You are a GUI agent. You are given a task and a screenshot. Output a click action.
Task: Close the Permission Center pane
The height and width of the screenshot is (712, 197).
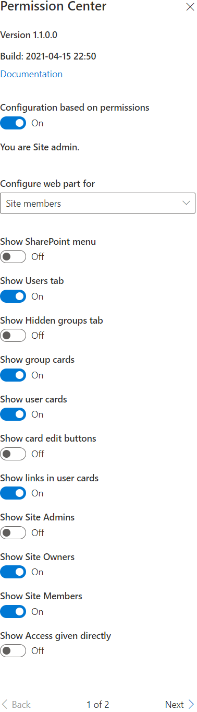coord(190,7)
